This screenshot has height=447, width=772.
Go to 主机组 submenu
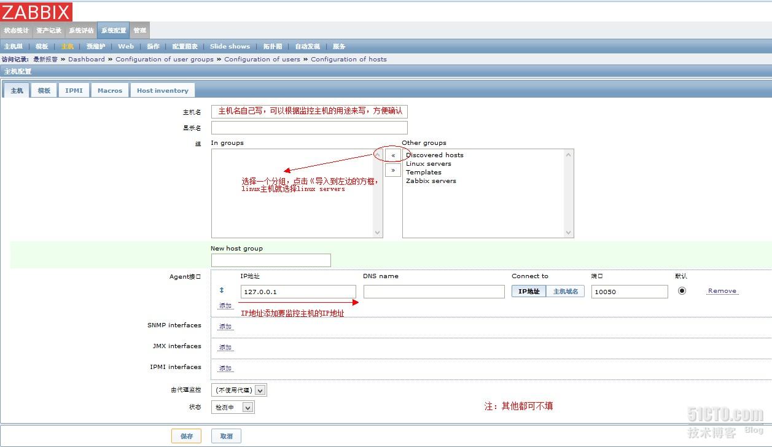(13, 46)
